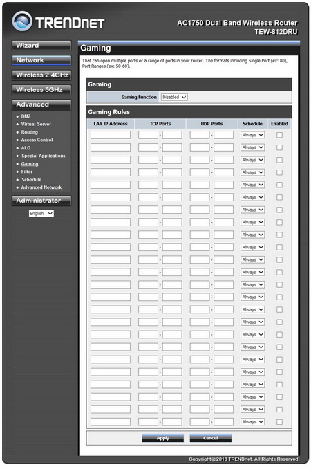The height and width of the screenshot is (467, 311).
Task: Click the Gaming Function label
Action: tap(139, 97)
